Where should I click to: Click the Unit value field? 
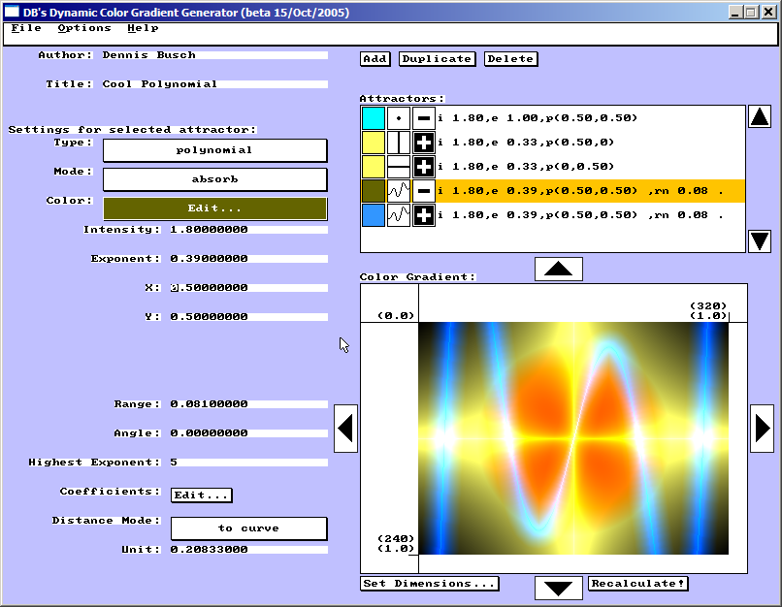[249, 550]
